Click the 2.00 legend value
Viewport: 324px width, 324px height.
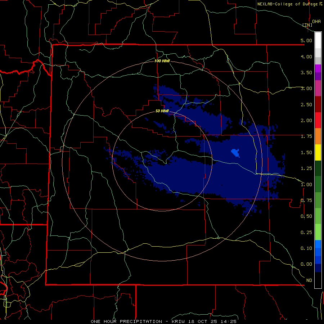coord(306,121)
